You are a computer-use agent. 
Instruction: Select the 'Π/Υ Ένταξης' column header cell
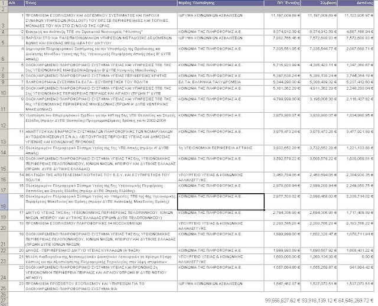[x=282, y=3]
